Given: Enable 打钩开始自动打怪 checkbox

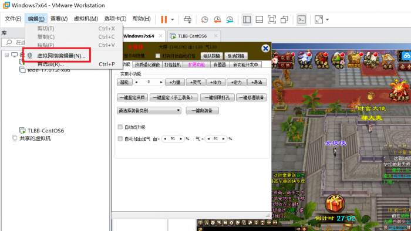Looking at the screenshot, I should (157, 56).
